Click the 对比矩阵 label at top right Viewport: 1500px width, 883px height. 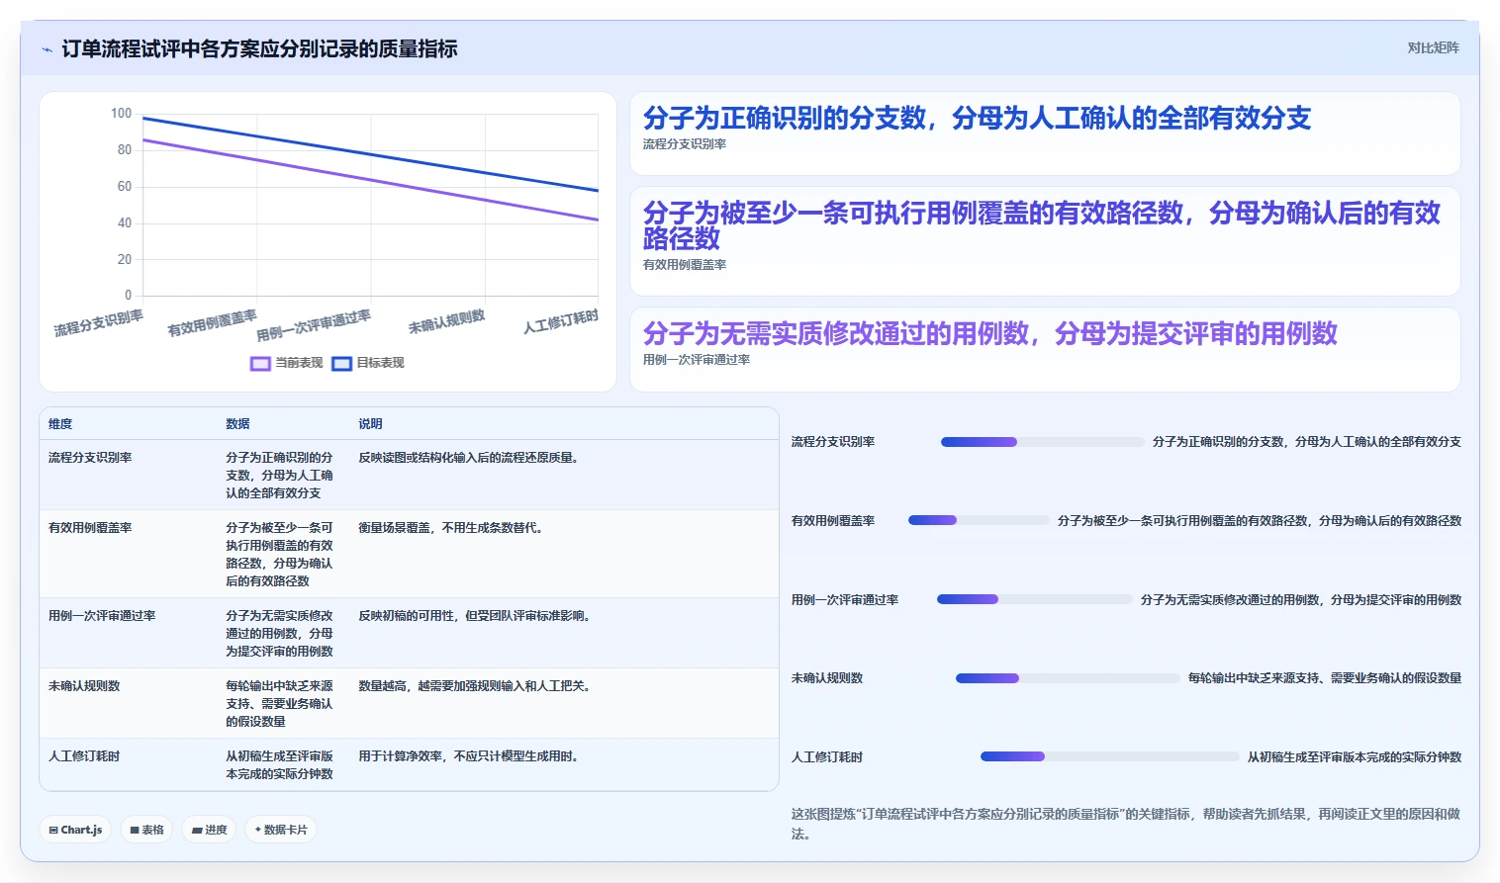(x=1433, y=47)
